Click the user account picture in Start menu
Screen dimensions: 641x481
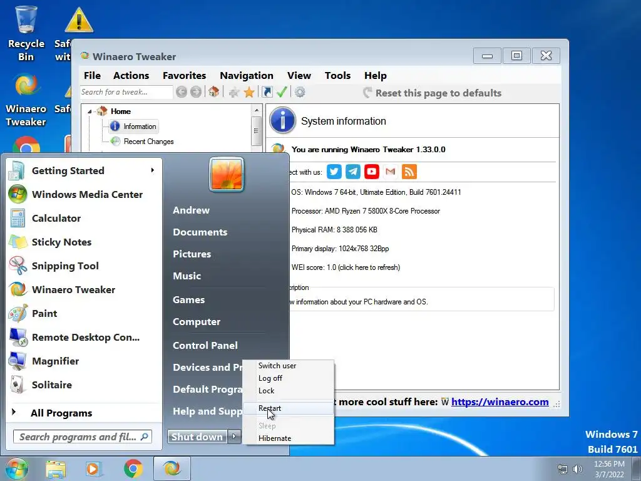(227, 175)
